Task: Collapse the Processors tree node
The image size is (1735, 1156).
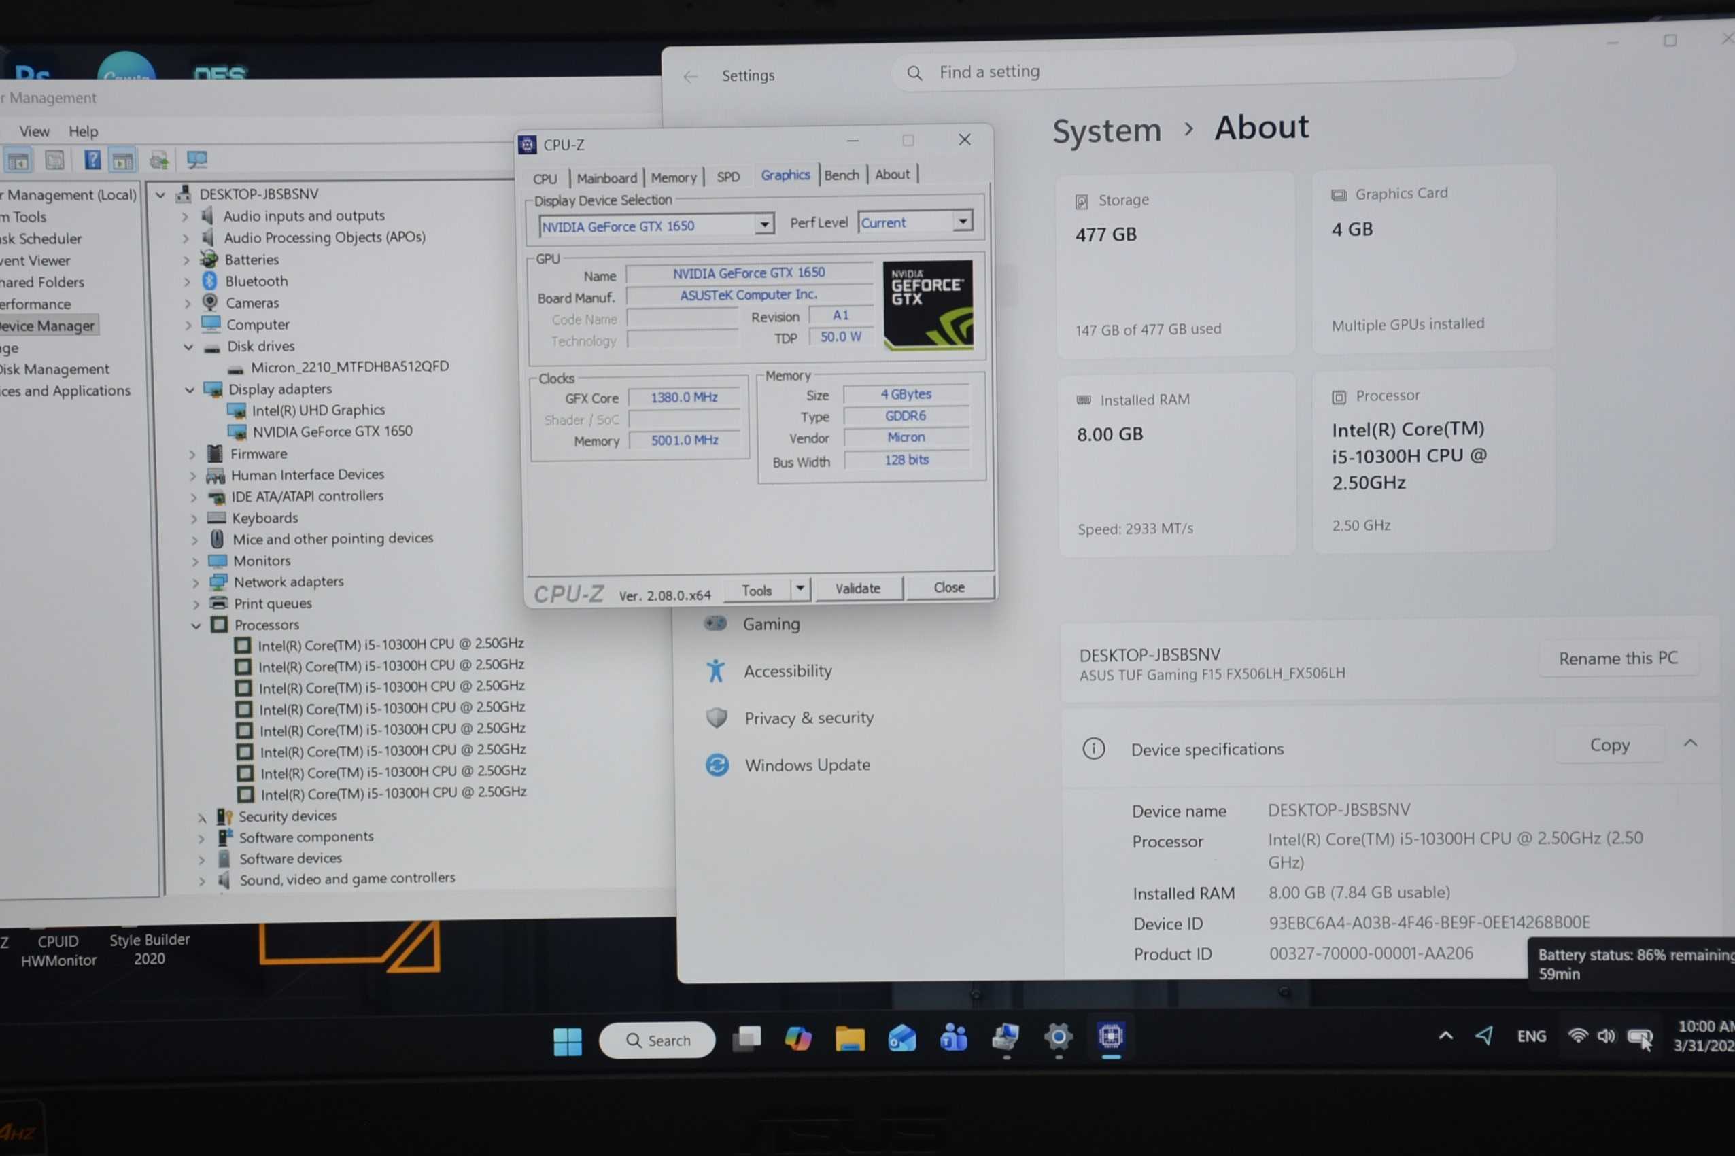Action: 196,625
